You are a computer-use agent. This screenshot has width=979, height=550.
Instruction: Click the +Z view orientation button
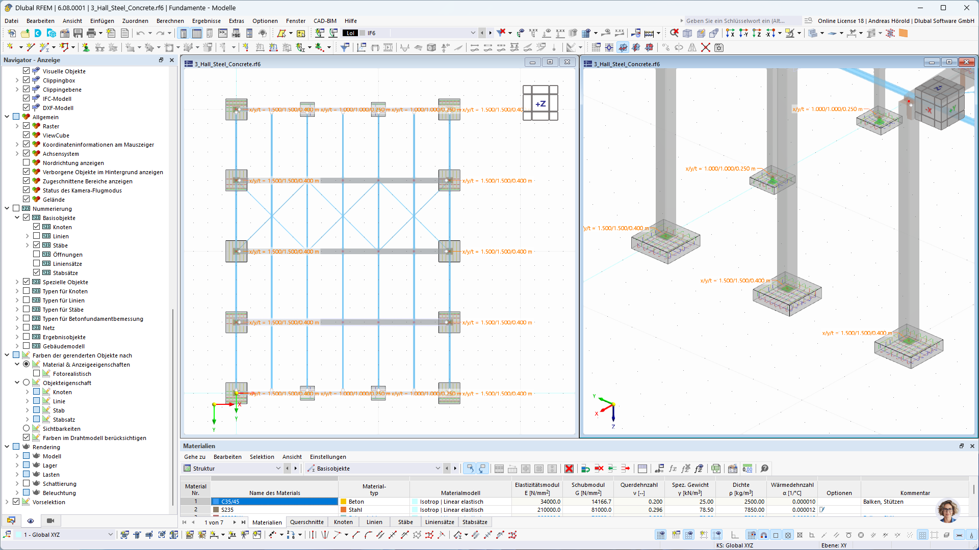click(540, 103)
